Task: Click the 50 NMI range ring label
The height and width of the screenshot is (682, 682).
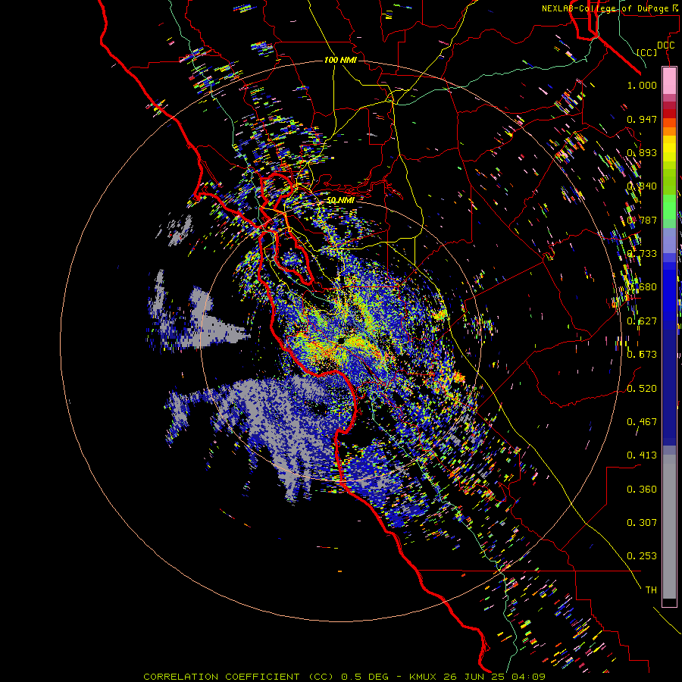Action: click(340, 200)
